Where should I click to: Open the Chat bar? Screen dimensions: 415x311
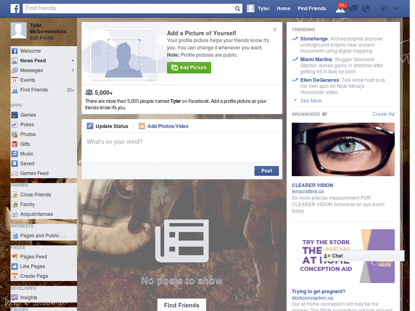pos(363,256)
